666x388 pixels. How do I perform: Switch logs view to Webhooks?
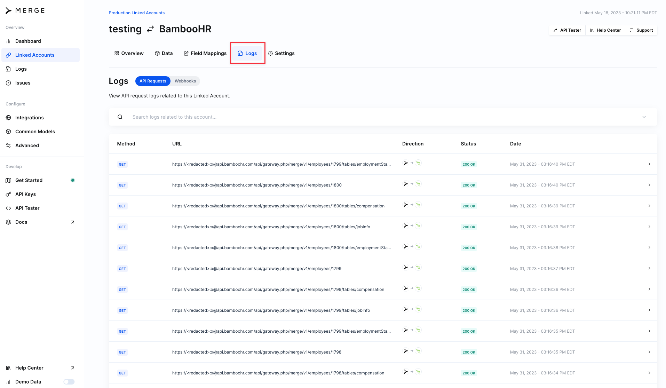pyautogui.click(x=185, y=81)
